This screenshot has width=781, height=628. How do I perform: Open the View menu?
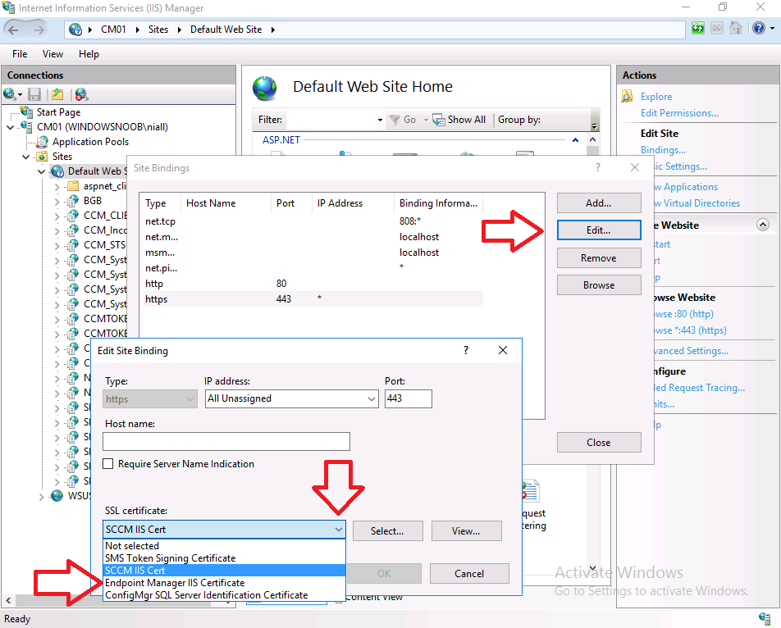53,54
